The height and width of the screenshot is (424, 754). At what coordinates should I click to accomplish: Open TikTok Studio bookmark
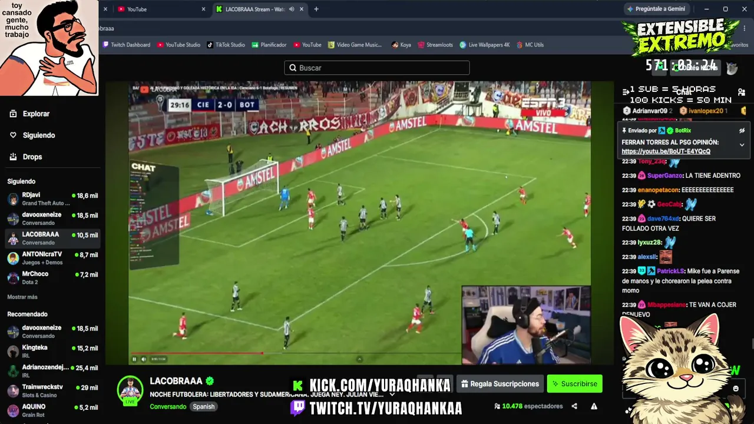(x=226, y=45)
